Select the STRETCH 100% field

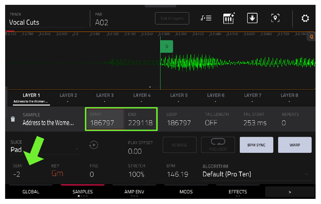tap(137, 170)
